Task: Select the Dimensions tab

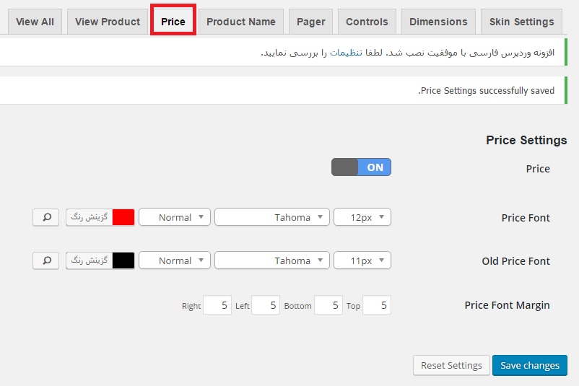Action: pyautogui.click(x=438, y=22)
